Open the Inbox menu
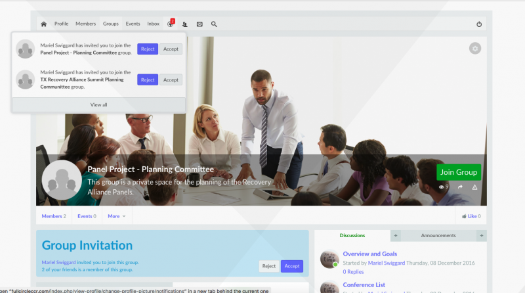Image resolution: width=525 pixels, height=293 pixels. pyautogui.click(x=154, y=24)
